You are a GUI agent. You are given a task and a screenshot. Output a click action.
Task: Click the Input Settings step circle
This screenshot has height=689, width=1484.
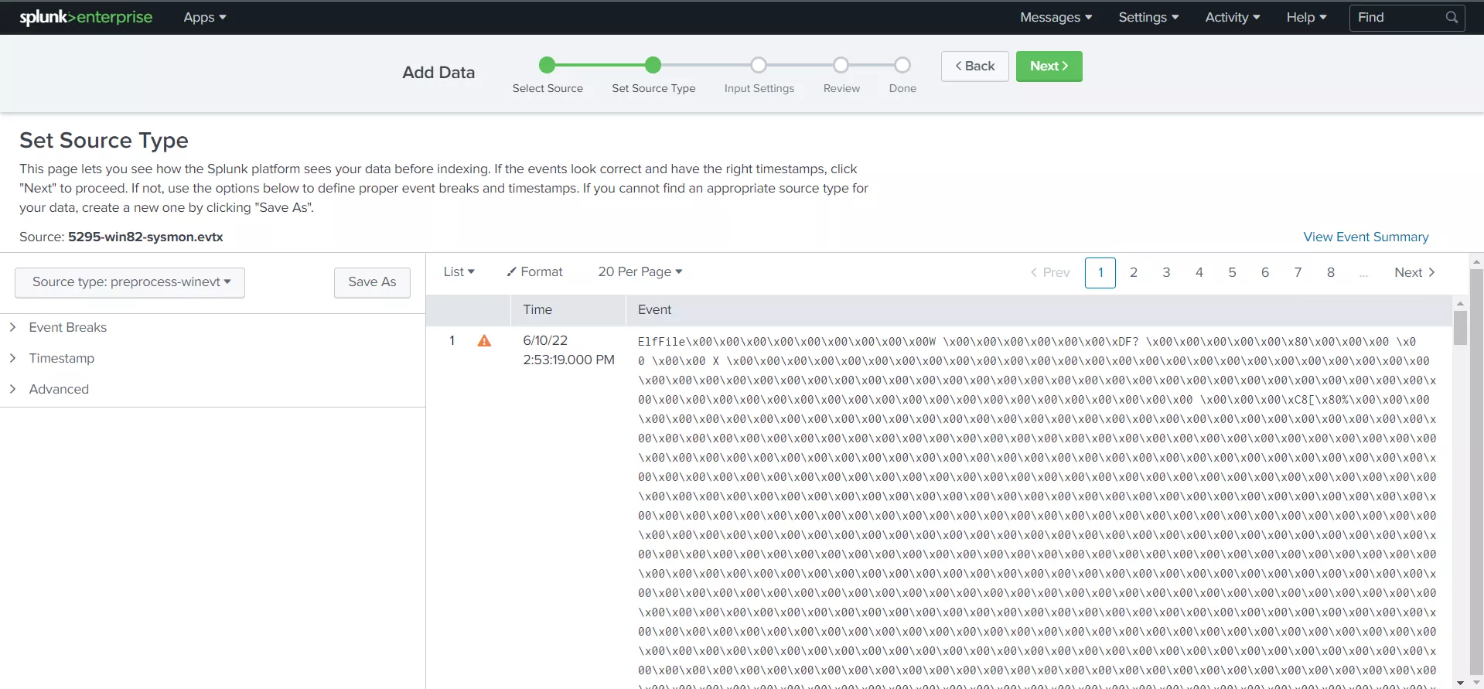pyautogui.click(x=759, y=65)
